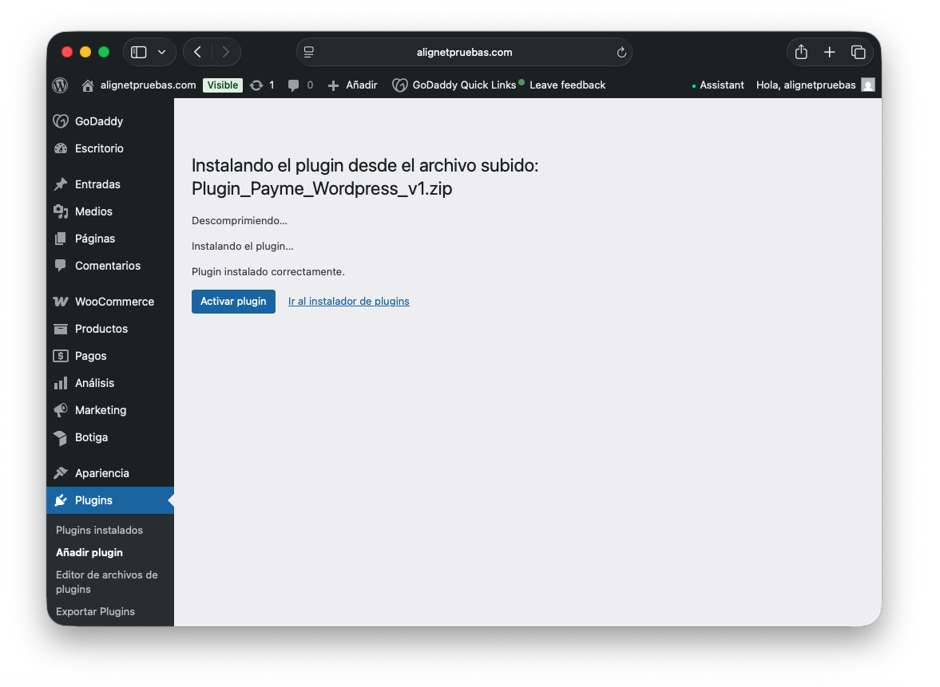Screen dimensions: 940x687
Task: Select Plugins instalados submenu item
Action: click(x=99, y=530)
